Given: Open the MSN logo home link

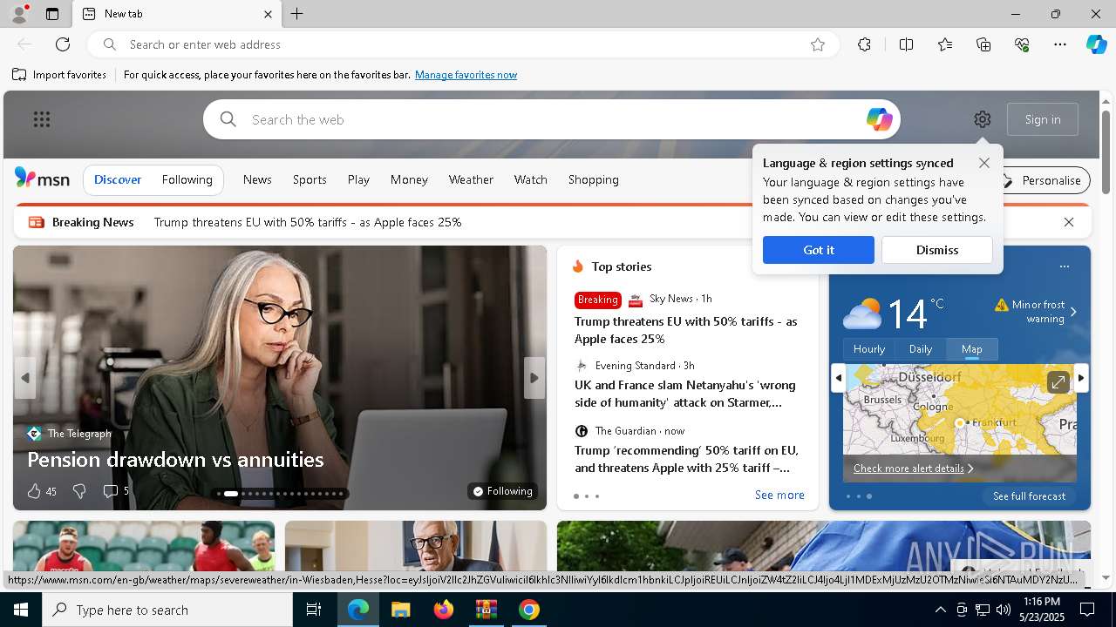Looking at the screenshot, I should pos(42,179).
